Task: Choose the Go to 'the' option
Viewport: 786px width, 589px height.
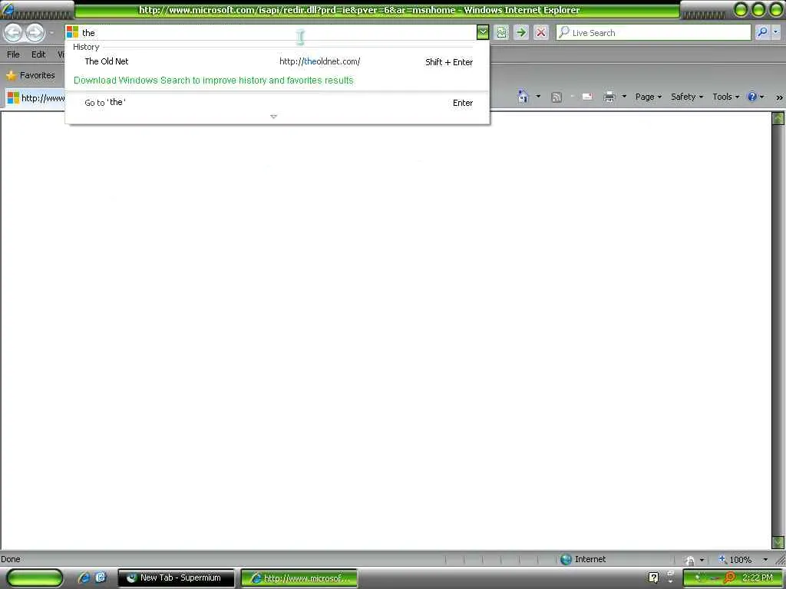Action: tap(278, 103)
